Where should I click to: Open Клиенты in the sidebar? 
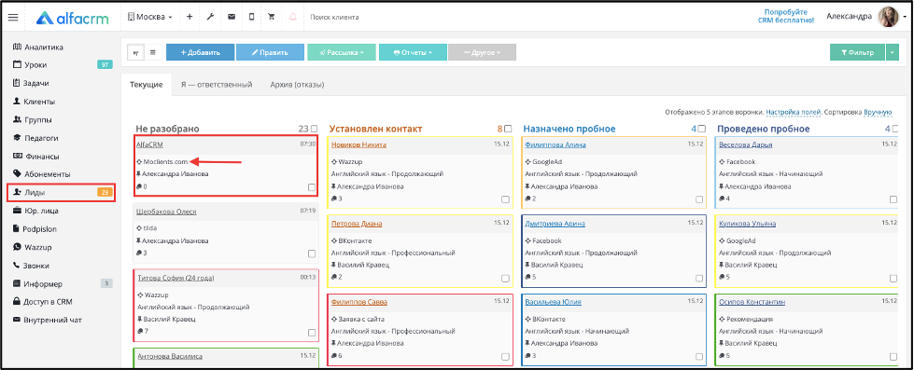click(39, 102)
